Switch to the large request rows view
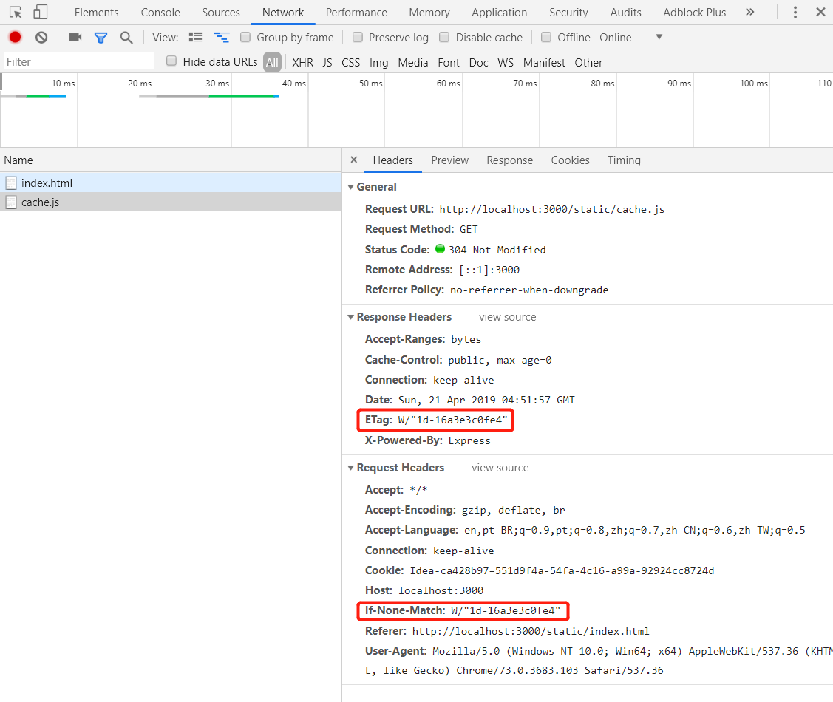Screen dimensions: 833x702 tap(195, 37)
